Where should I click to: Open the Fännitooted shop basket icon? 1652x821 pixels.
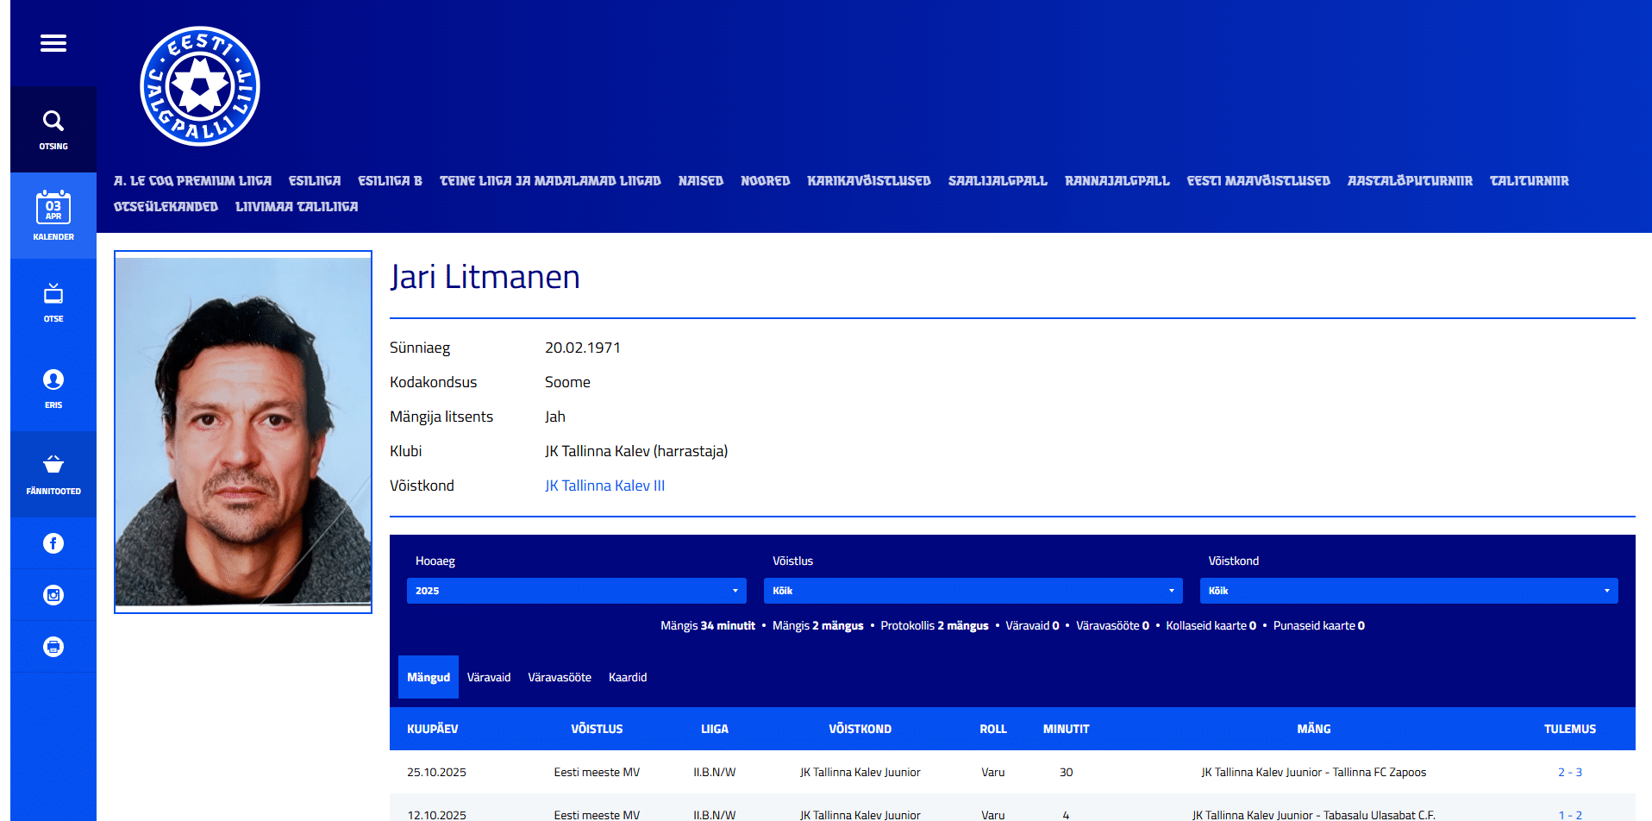[53, 474]
